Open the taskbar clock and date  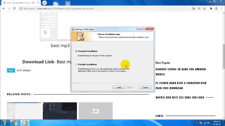[x=217, y=123]
